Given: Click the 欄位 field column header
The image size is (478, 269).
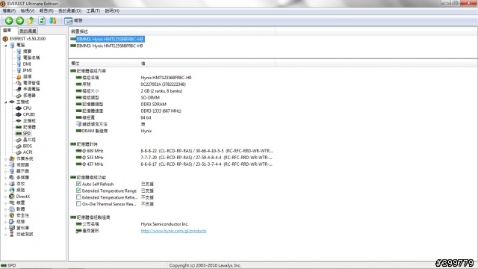Looking at the screenshot, I should click(104, 64).
